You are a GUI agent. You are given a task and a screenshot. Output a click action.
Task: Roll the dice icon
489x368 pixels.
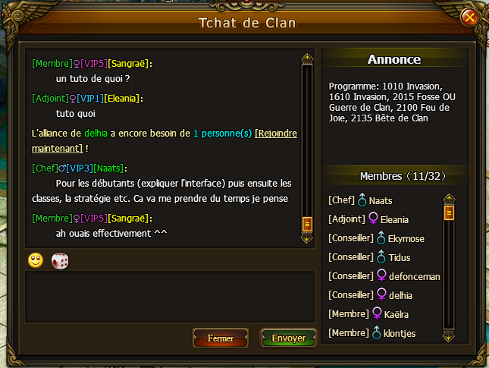click(60, 261)
